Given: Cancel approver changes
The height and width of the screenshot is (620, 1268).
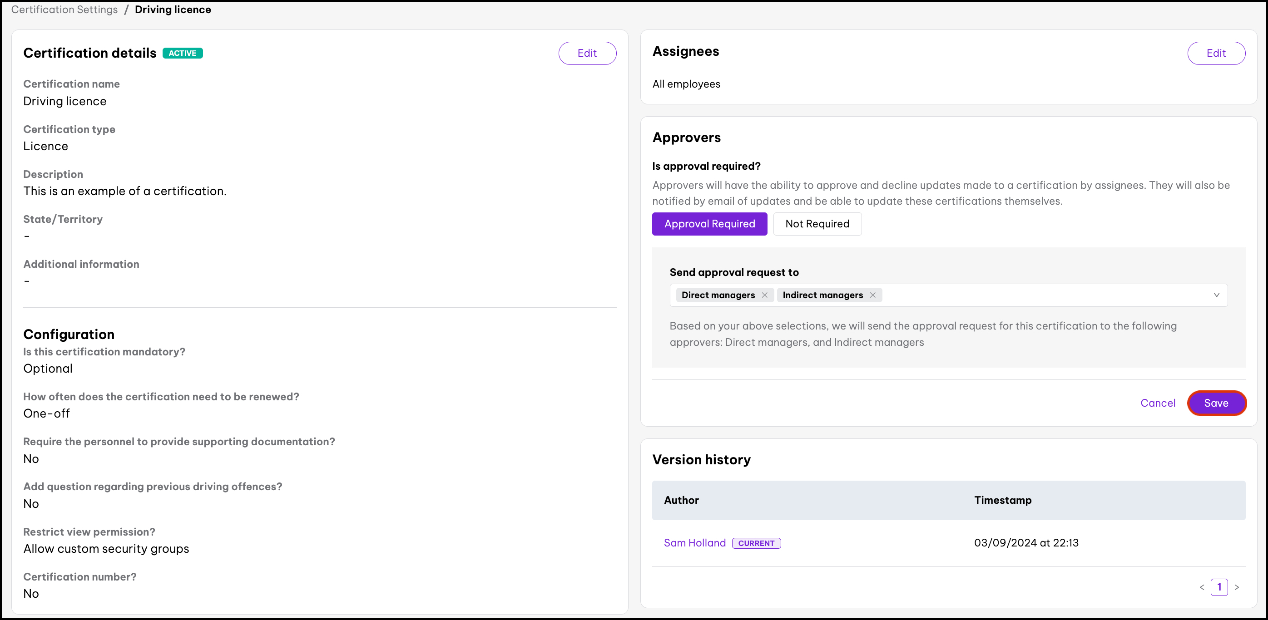Looking at the screenshot, I should pos(1158,403).
